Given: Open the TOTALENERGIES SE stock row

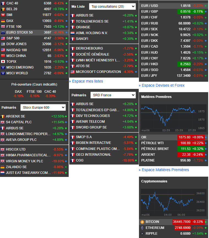Looking at the screenshot, I should pos(104,21).
